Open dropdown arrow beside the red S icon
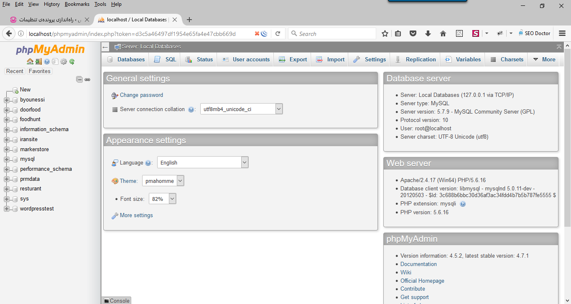The image size is (571, 304). pos(487,33)
